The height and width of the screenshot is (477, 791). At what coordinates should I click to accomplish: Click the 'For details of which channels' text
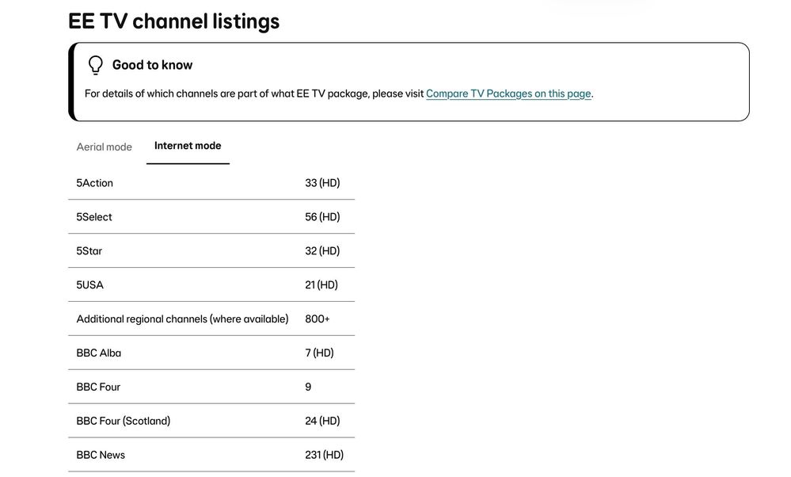[x=254, y=93]
